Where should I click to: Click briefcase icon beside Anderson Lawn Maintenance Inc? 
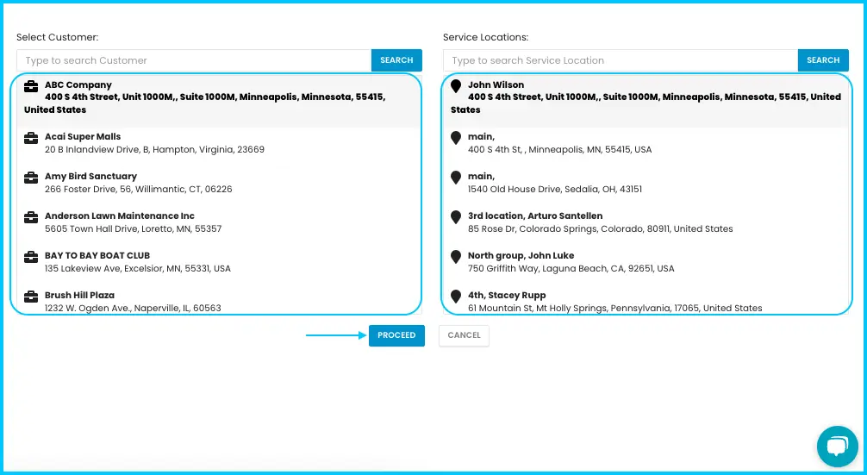pos(31,217)
